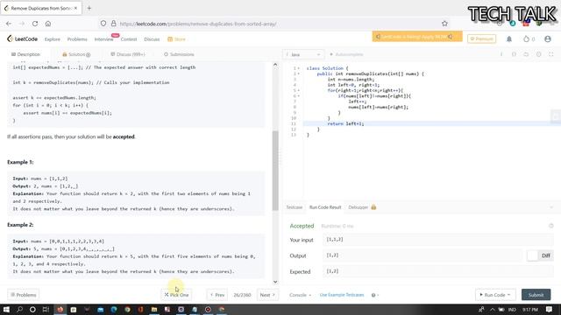Collapse the run result panel chevron
The height and width of the screenshot is (315, 561).
tap(551, 207)
